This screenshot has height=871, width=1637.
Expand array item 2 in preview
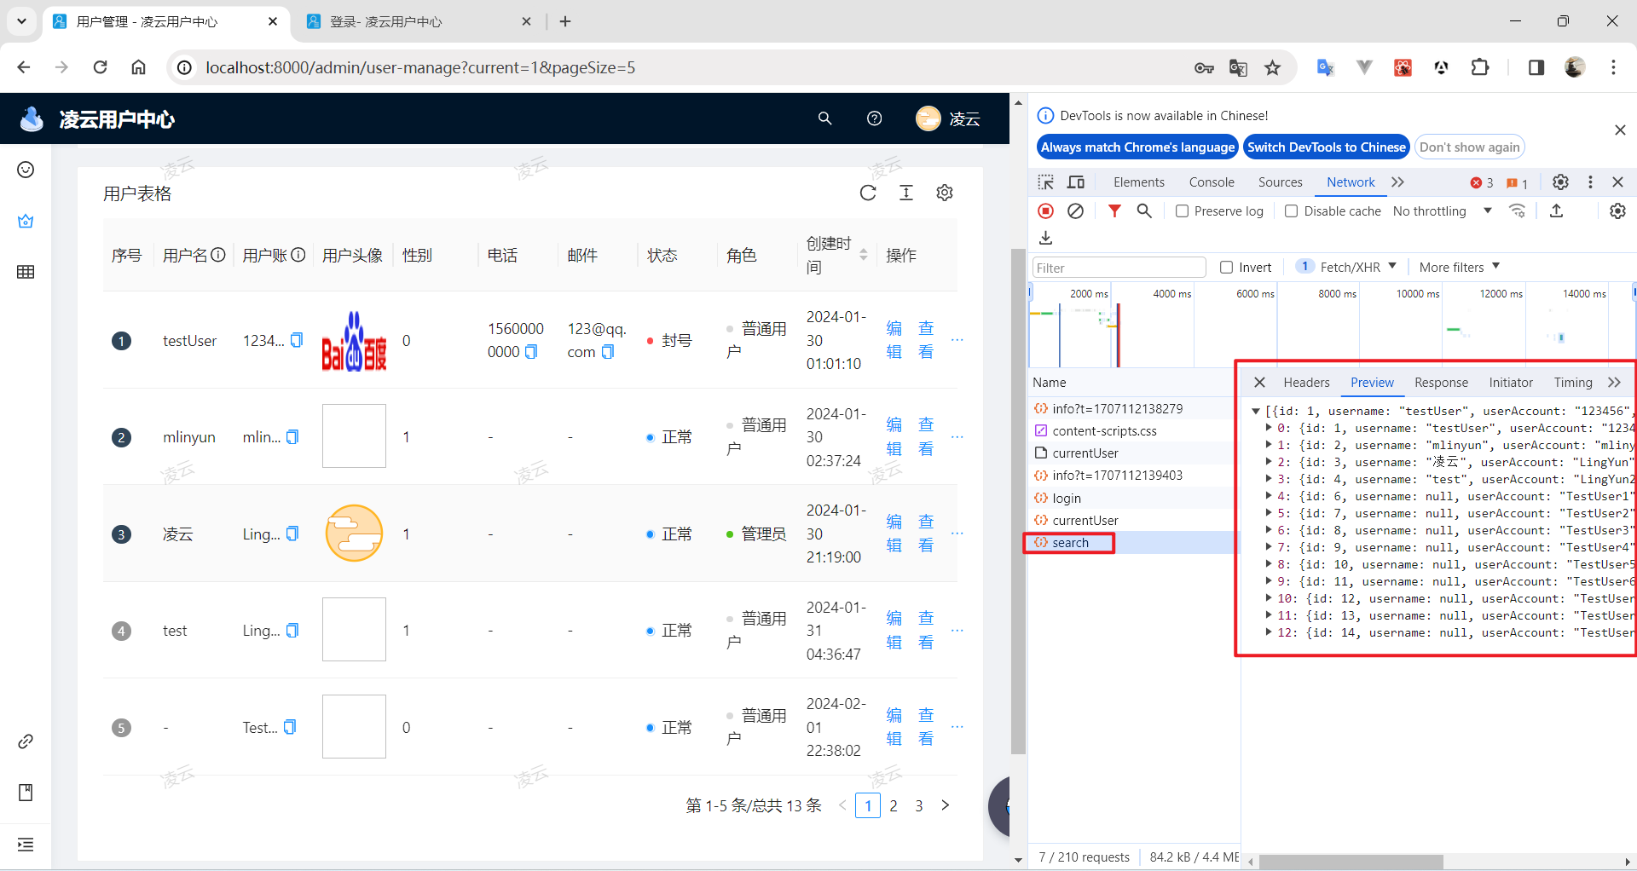(x=1270, y=462)
